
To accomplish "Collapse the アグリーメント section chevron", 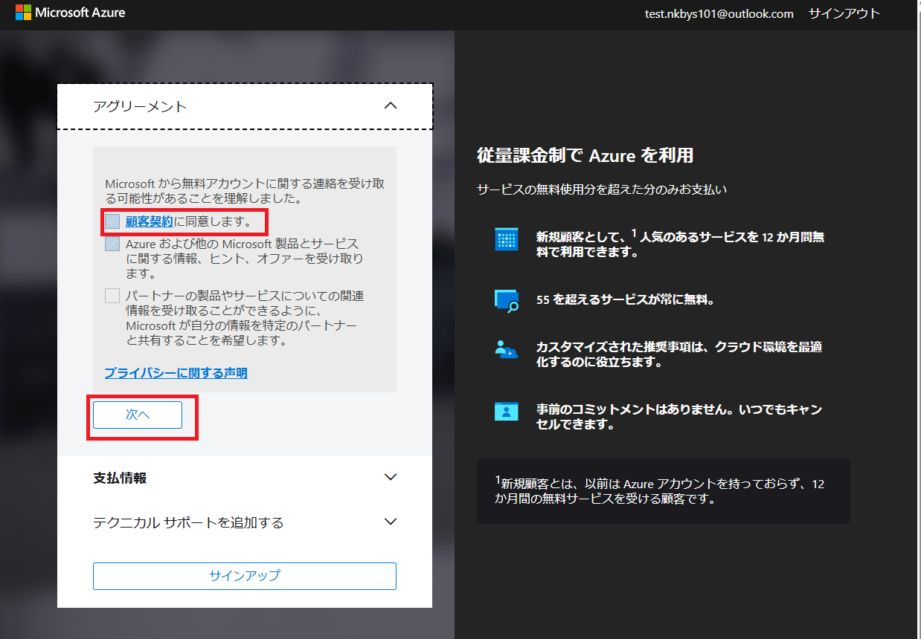I will [391, 106].
